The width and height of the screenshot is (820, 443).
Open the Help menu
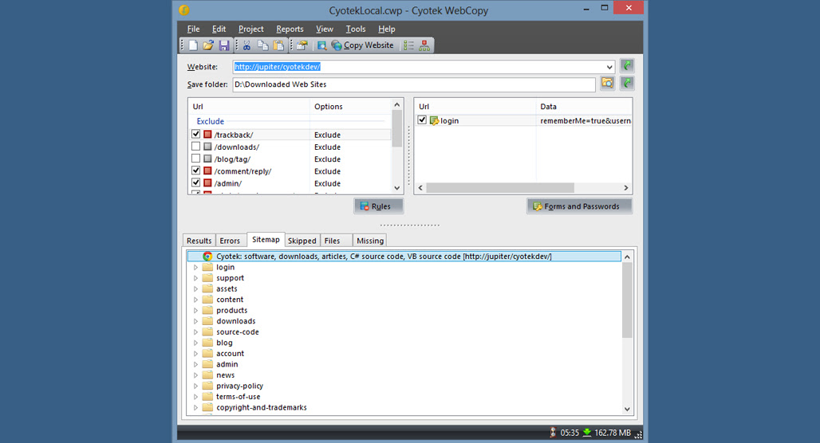pos(386,29)
